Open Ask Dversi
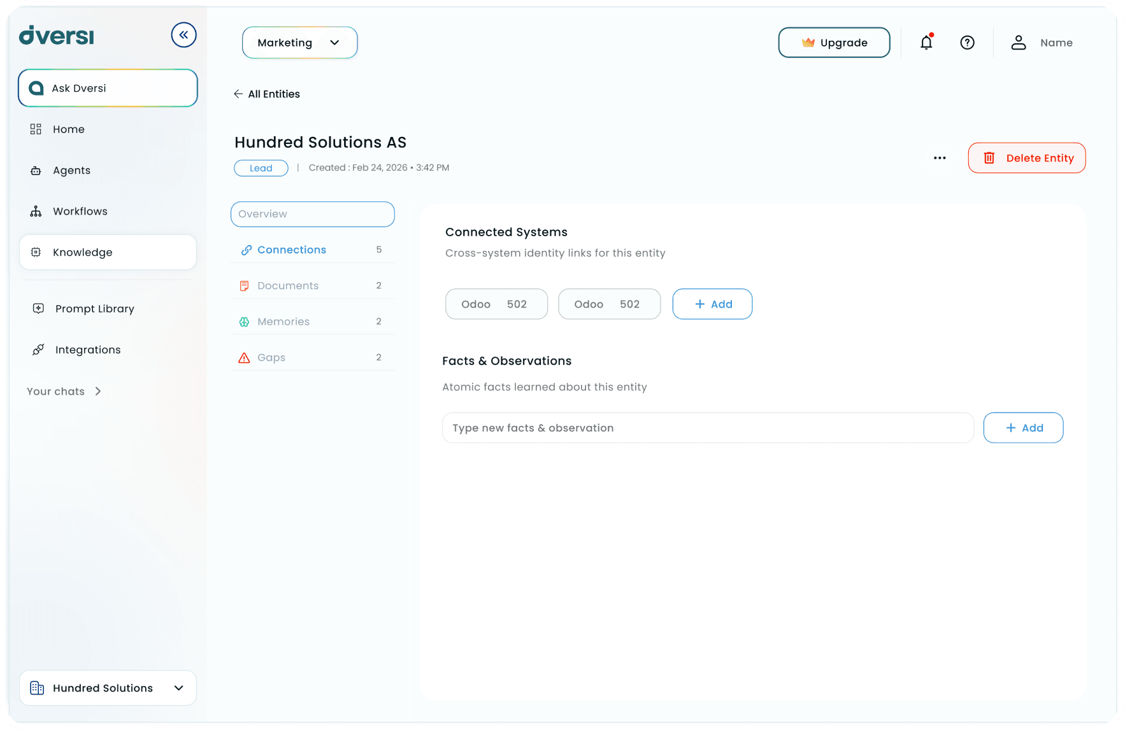 coord(108,88)
